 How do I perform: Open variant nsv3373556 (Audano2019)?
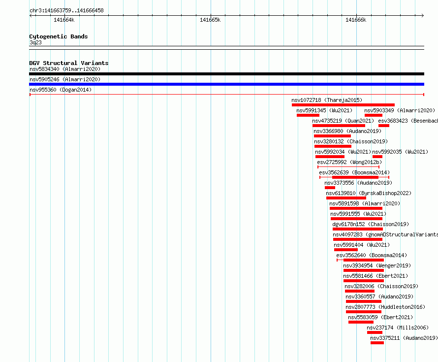pyautogui.click(x=358, y=183)
